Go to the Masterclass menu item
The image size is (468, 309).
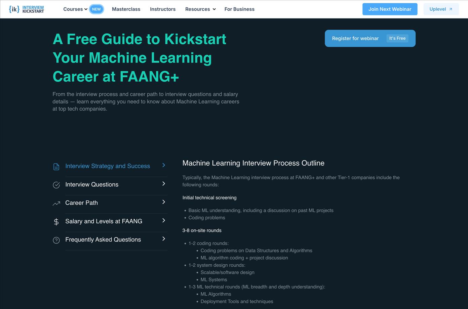[126, 9]
